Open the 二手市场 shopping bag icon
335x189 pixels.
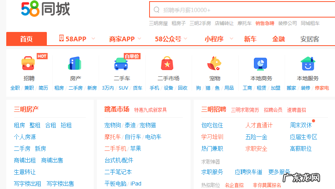[x=167, y=63]
